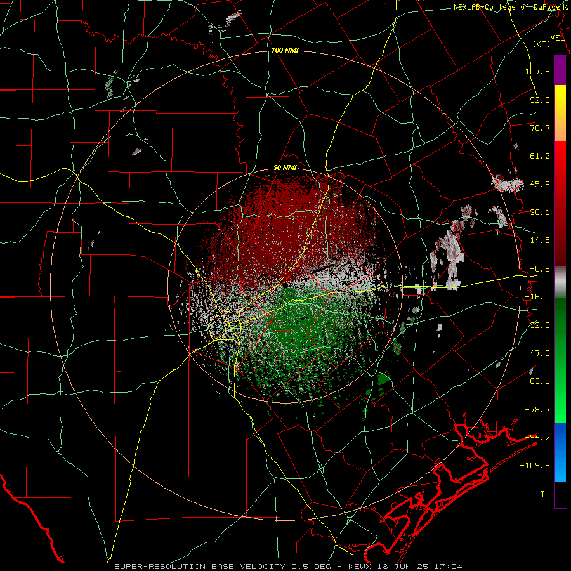Click the 50 NMI range ring label
This screenshot has width=571, height=571.
pos(285,168)
